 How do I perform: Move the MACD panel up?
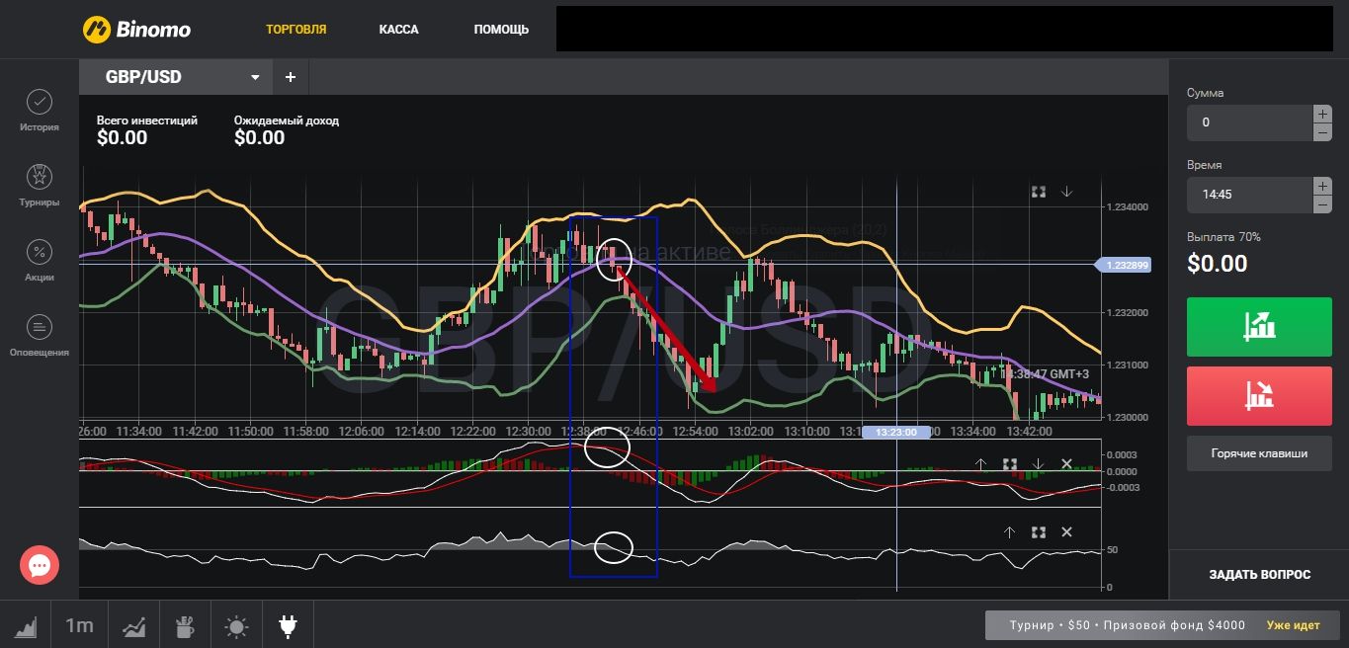click(x=981, y=463)
